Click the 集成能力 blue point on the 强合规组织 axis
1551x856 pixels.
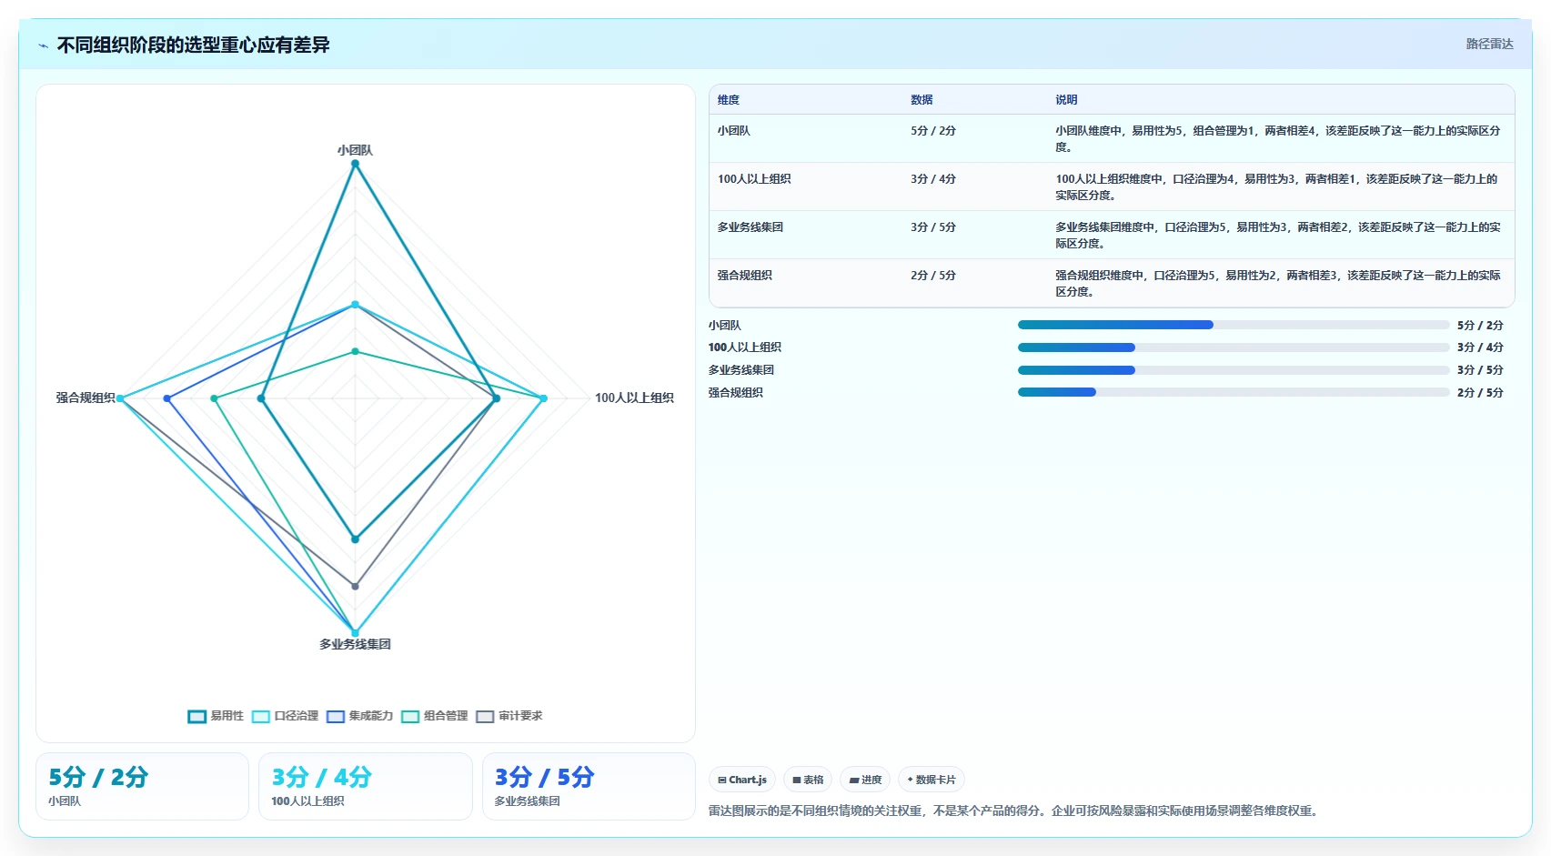coord(167,398)
